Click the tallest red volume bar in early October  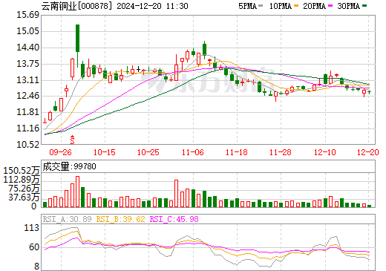[x=77, y=192]
